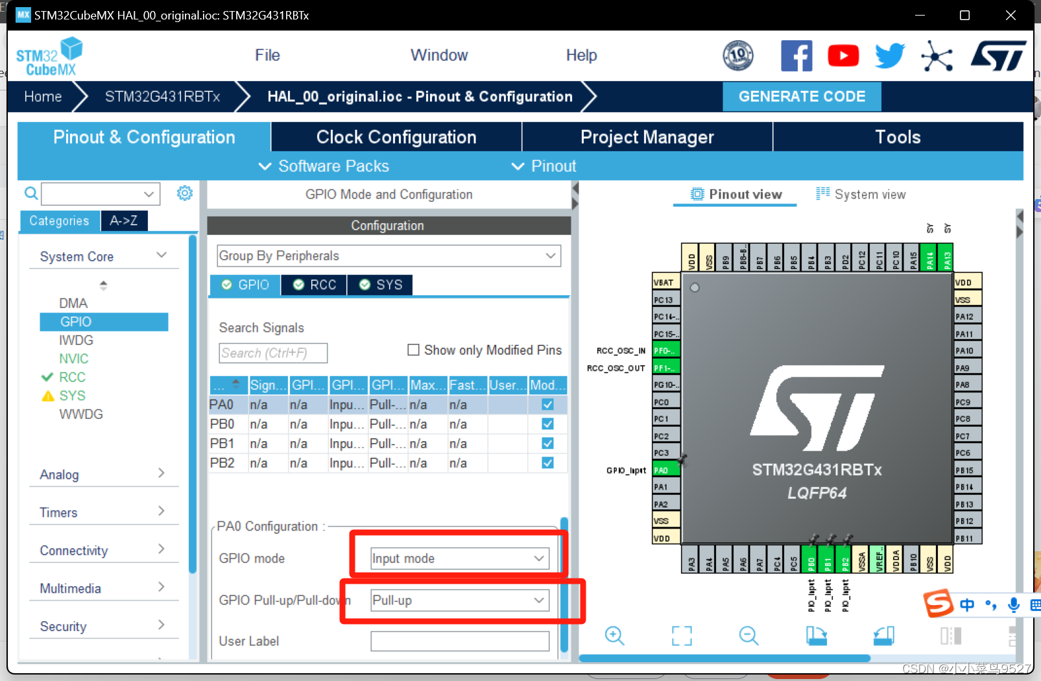Image resolution: width=1041 pixels, height=681 pixels.
Task: Expand the Timers category
Action: (162, 511)
